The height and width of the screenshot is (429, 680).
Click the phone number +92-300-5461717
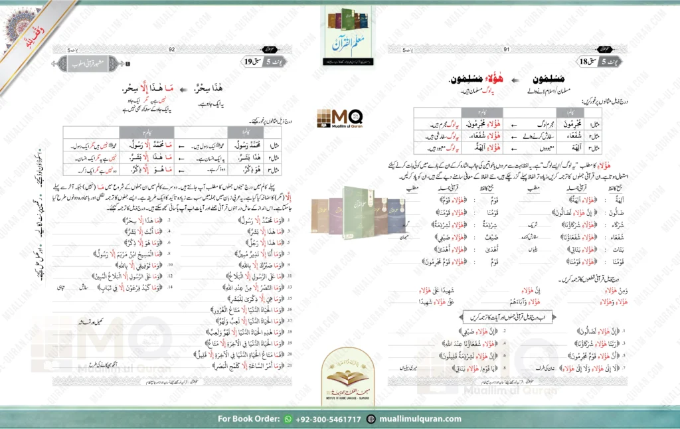[328, 419]
